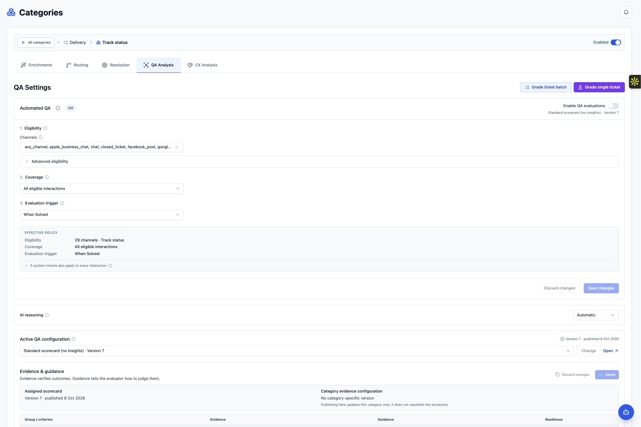Viewport: 641px width, 427px height.
Task: Click the Change scorecard button
Action: tap(588, 351)
